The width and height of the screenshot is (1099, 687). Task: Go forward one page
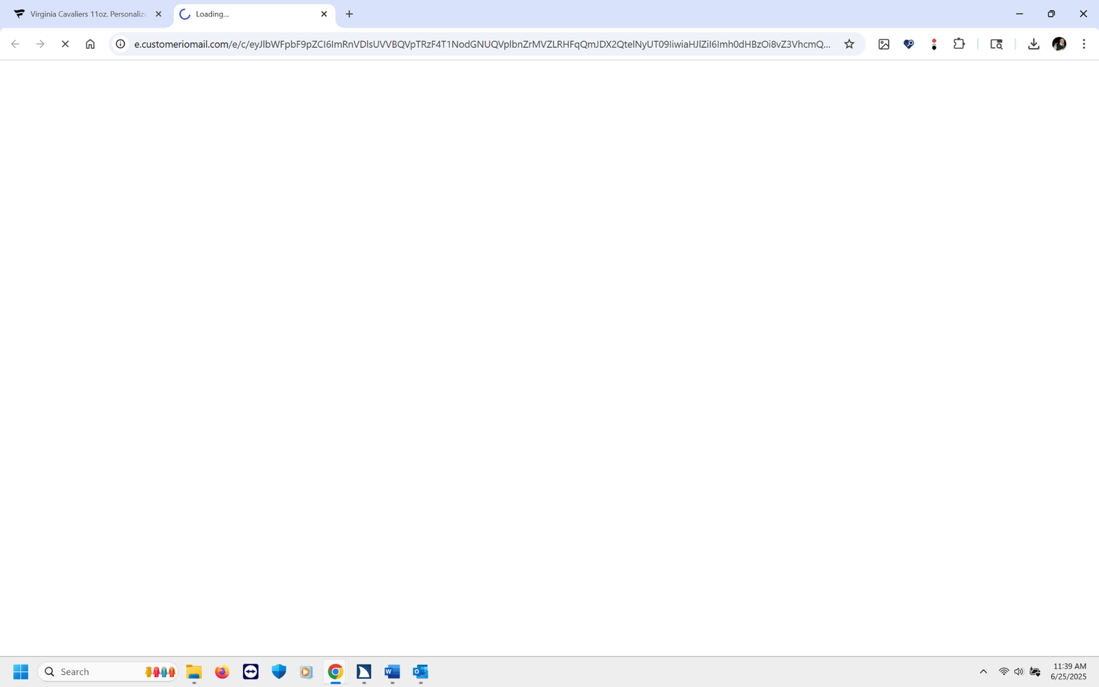41,44
